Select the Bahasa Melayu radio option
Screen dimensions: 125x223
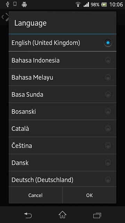[108, 77]
